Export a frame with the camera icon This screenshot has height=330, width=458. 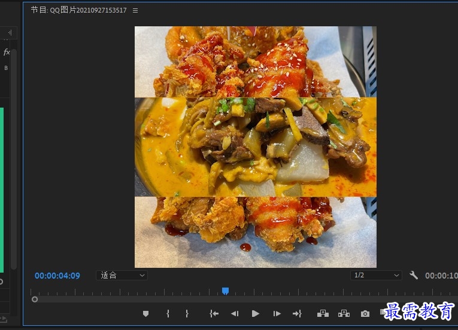(x=365, y=314)
